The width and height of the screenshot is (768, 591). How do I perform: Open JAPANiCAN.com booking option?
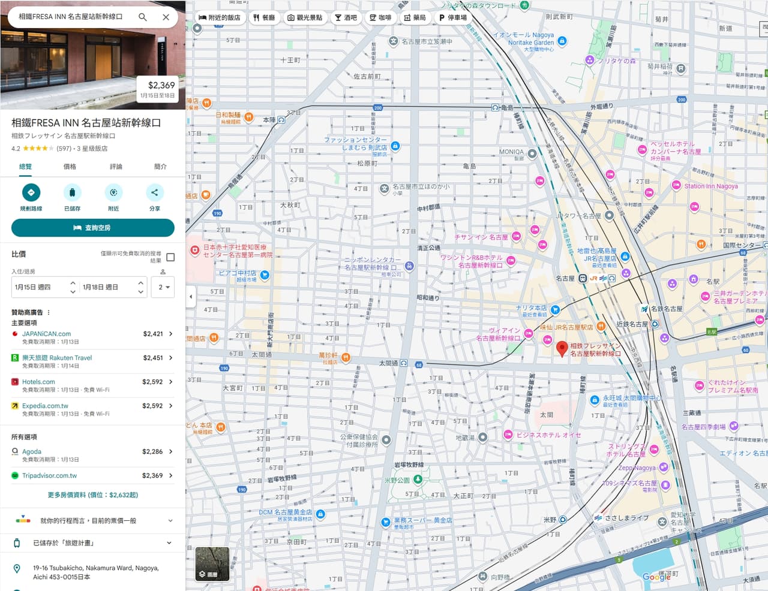[x=93, y=337]
